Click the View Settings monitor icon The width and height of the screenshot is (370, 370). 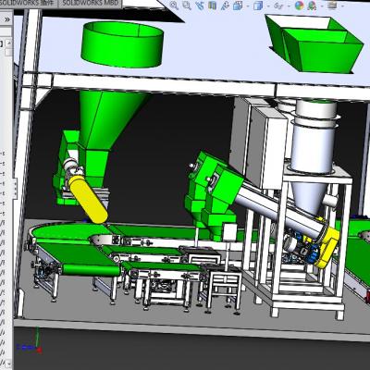click(332, 6)
